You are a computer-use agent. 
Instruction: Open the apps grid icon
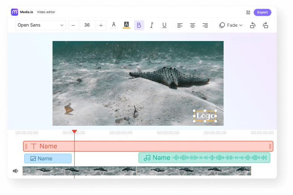[x=248, y=12]
